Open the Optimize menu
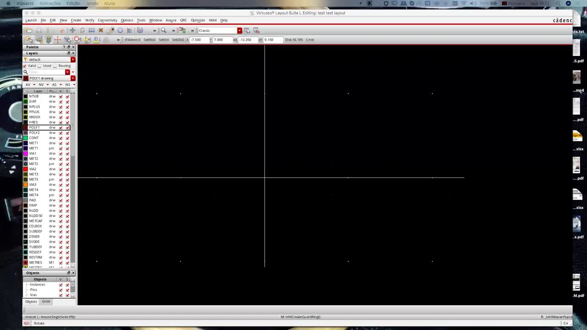This screenshot has width=587, height=330. (x=198, y=20)
